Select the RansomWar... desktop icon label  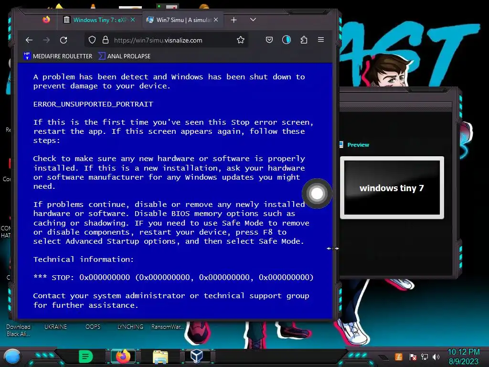[168, 327]
